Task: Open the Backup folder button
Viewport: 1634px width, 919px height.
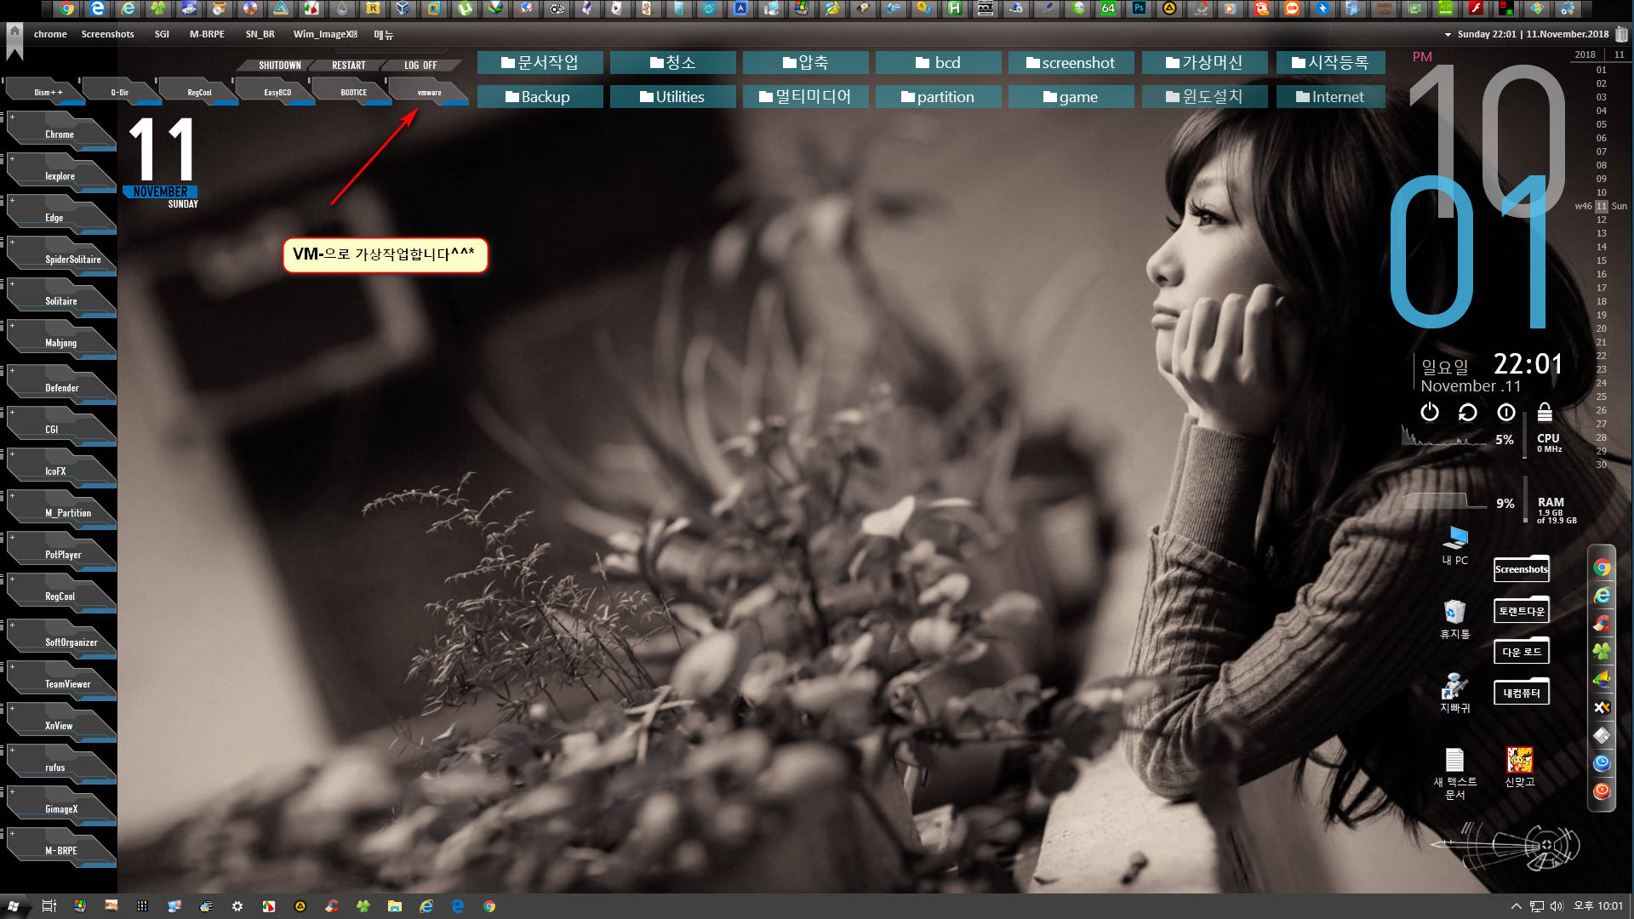Action: click(540, 97)
